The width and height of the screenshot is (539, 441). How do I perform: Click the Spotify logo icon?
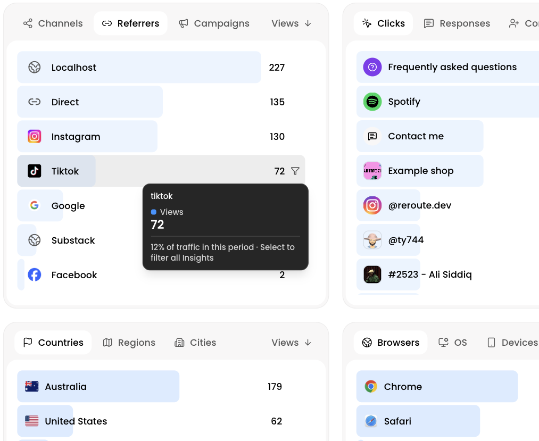point(372,102)
